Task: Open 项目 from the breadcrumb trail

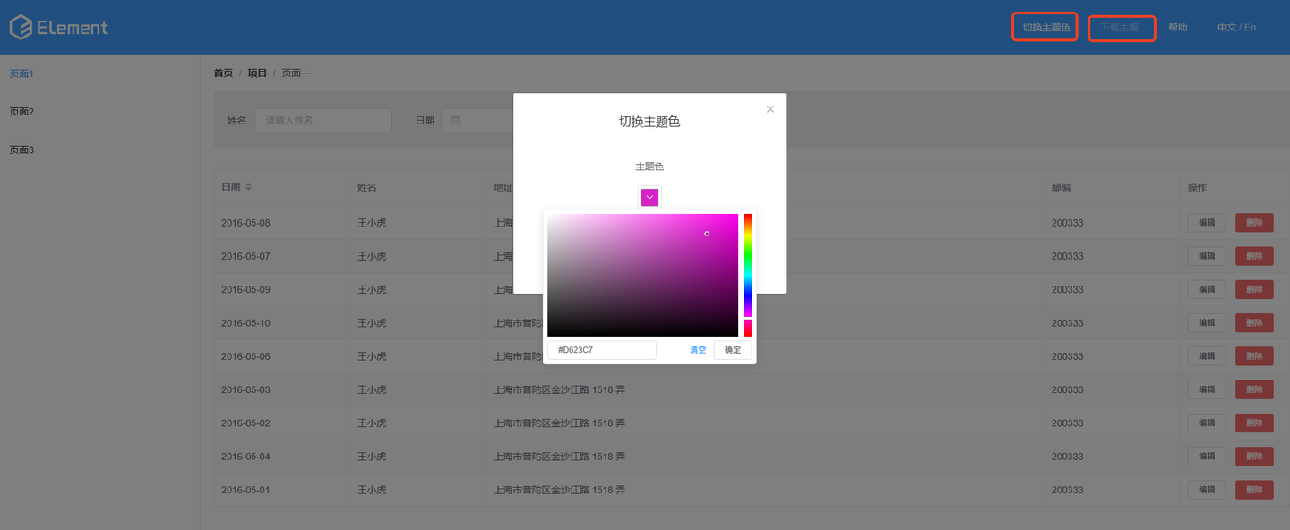Action: [x=257, y=73]
